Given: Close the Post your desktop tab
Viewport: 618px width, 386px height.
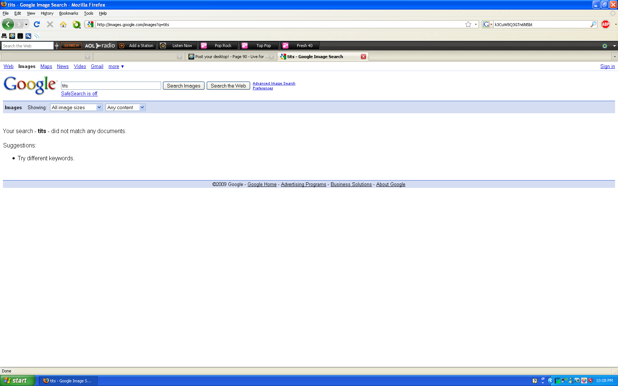Looking at the screenshot, I should click(x=271, y=57).
